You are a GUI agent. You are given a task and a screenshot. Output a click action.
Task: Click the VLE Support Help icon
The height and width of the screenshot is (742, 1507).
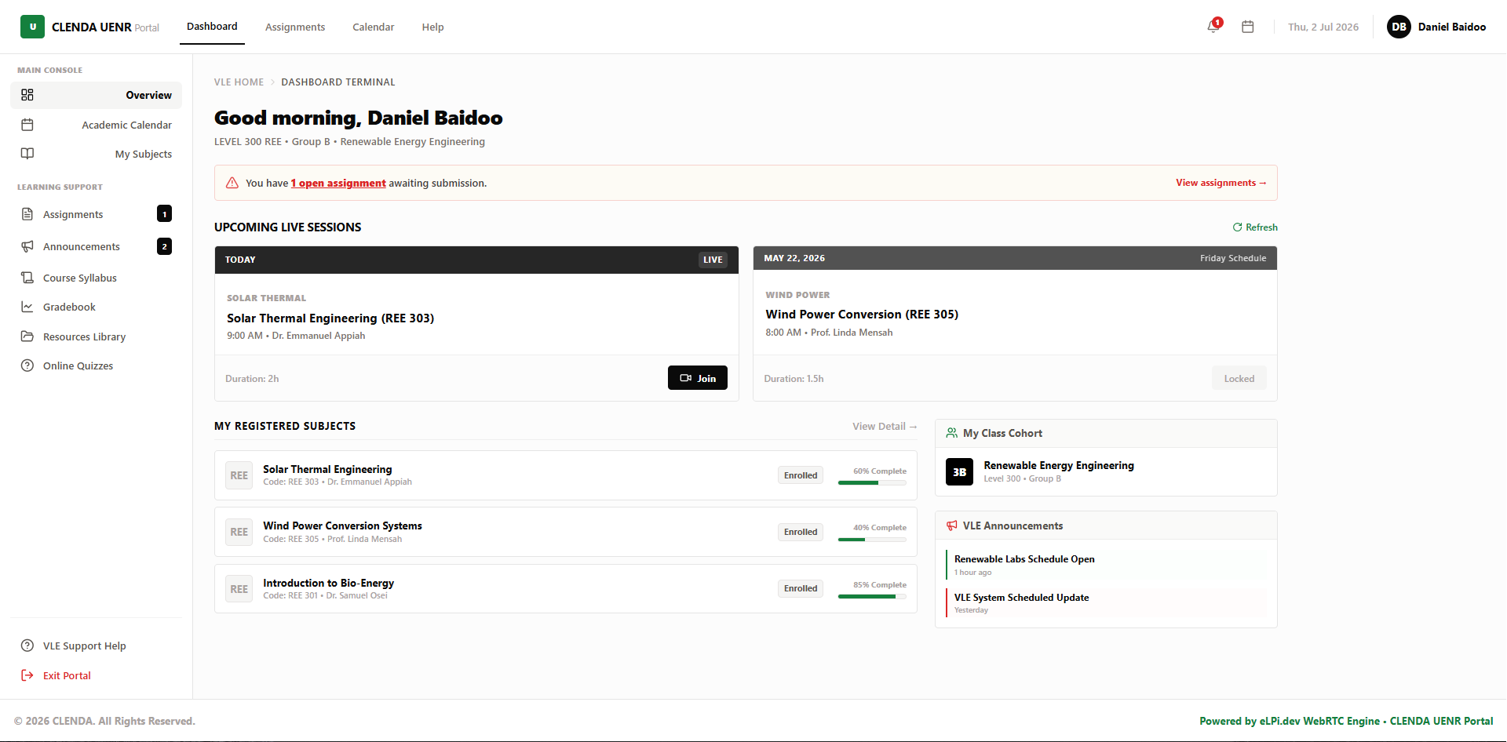coord(27,646)
